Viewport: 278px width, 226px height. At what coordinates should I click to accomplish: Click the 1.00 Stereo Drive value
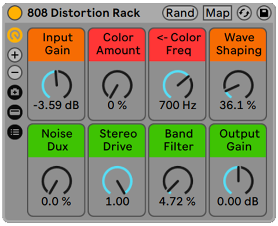[118, 202]
